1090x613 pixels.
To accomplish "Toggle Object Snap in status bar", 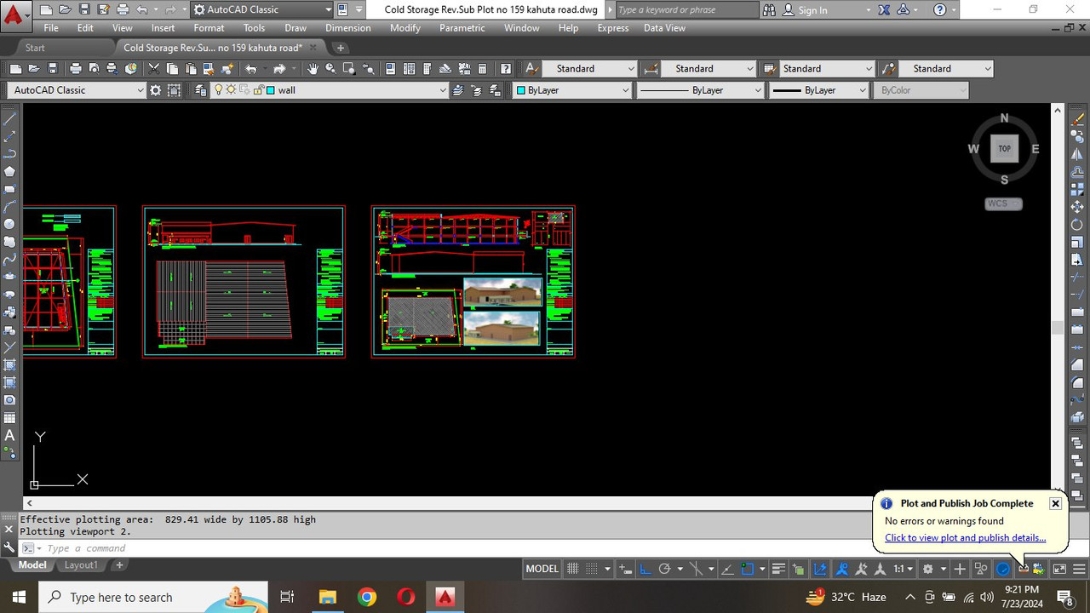I will (747, 569).
